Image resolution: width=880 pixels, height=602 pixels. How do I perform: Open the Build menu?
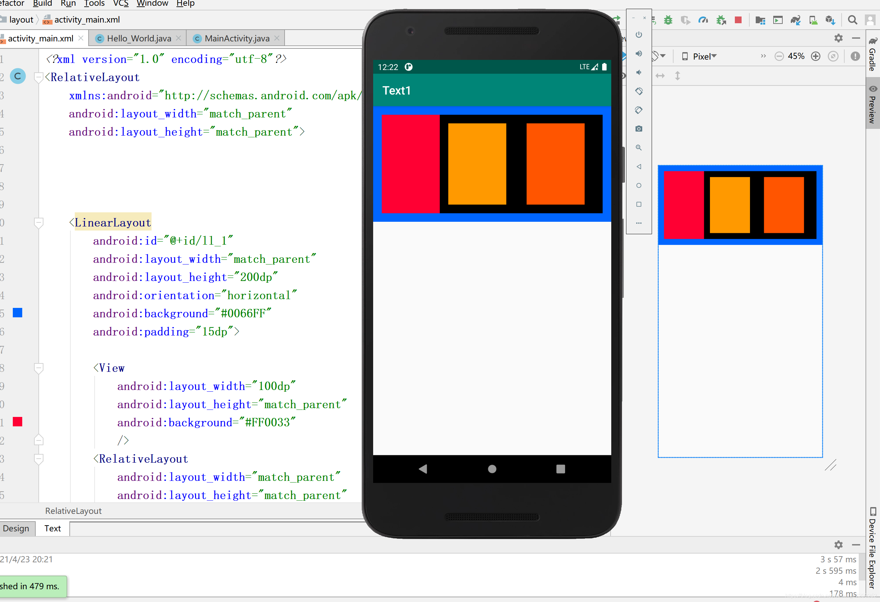(42, 4)
